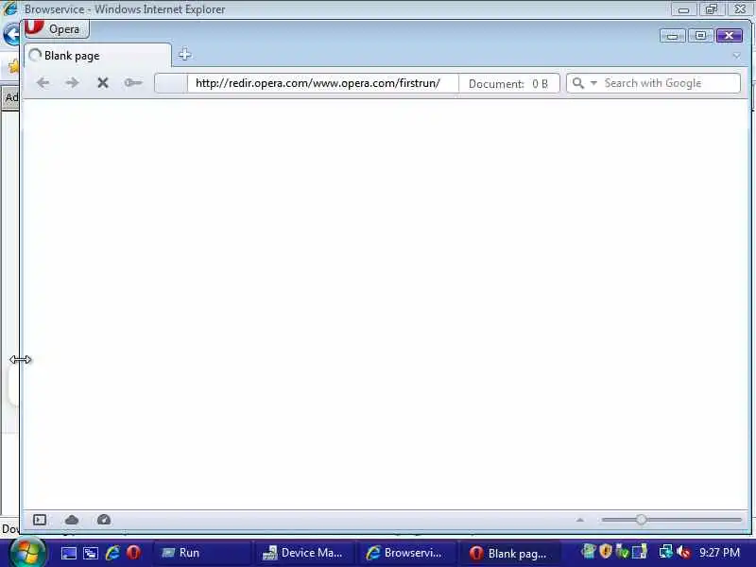Viewport: 756px width, 567px height.
Task: Expand the closed tabs arrow at tab bar end
Action: point(736,56)
